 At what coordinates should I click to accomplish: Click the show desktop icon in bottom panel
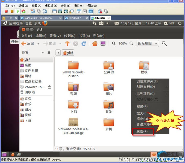click(x=4, y=154)
